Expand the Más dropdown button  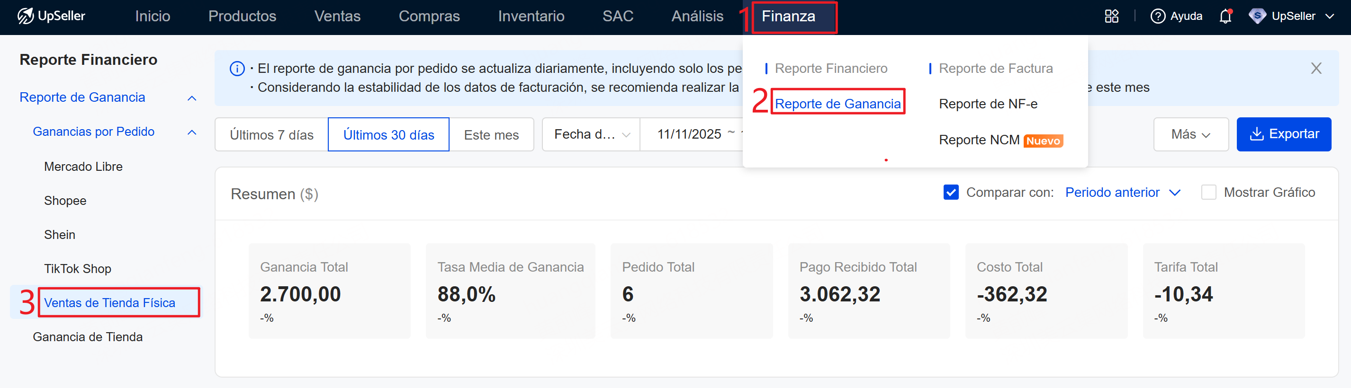coord(1190,134)
